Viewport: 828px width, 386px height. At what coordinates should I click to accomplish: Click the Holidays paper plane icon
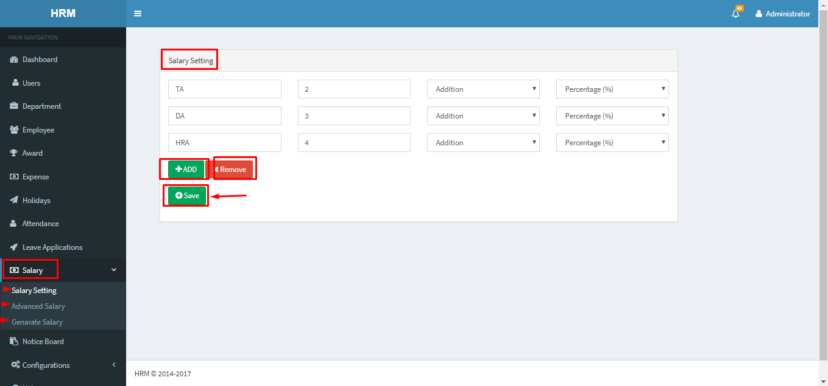14,200
